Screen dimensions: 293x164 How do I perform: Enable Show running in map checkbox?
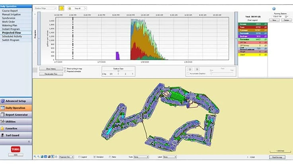[x=65, y=69]
